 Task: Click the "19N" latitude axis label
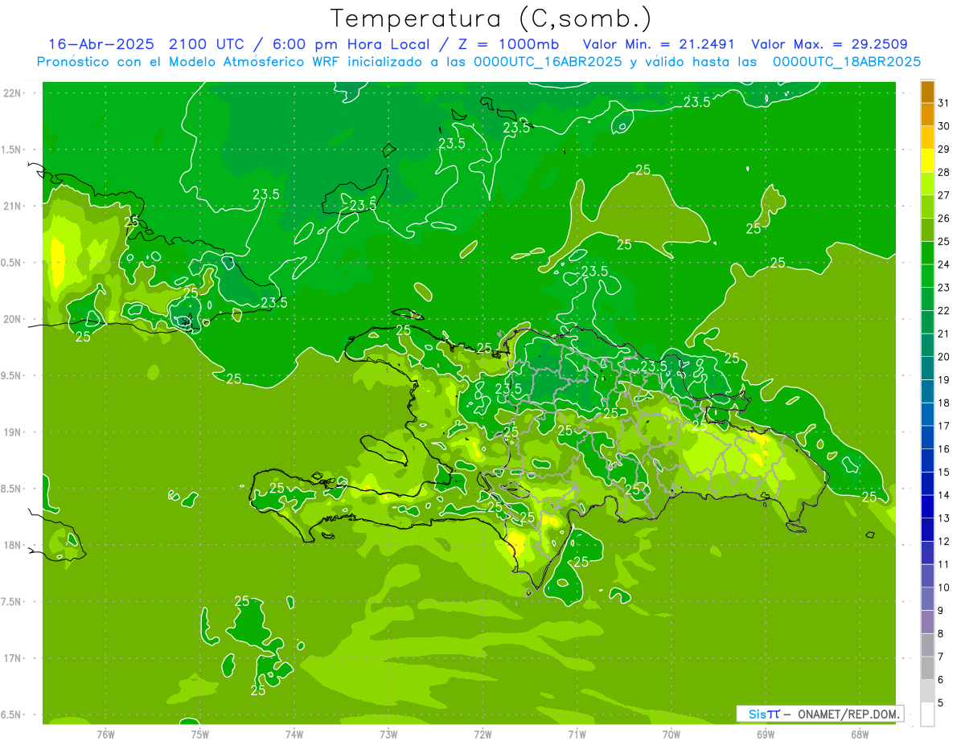[x=12, y=432]
